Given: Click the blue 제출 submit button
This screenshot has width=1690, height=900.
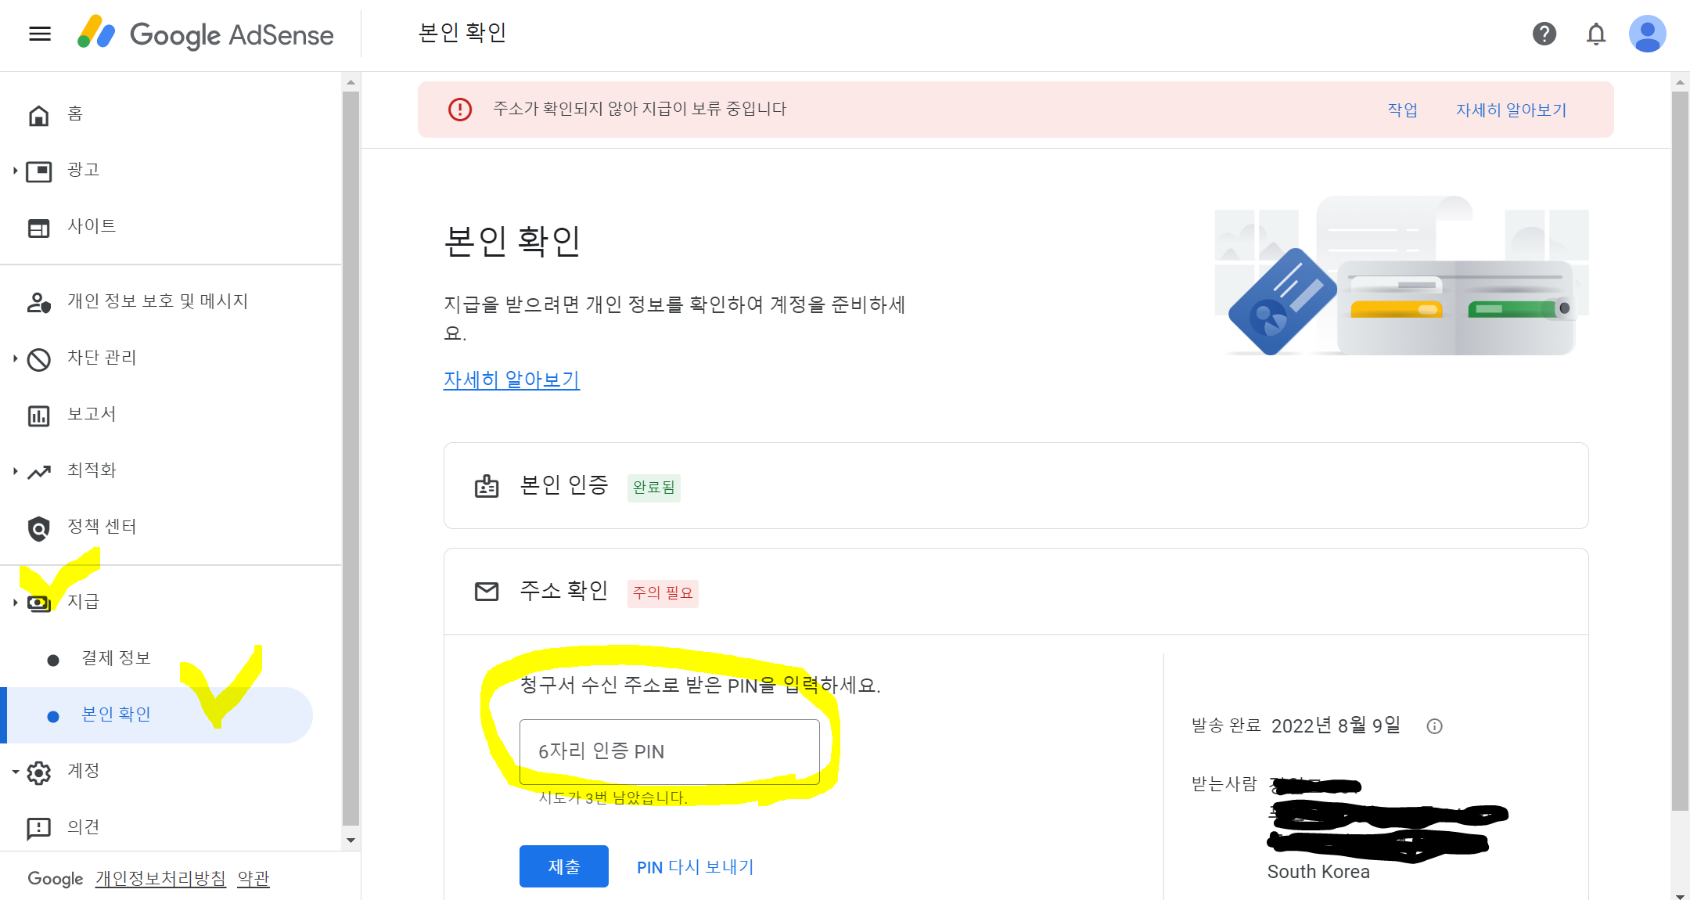Looking at the screenshot, I should pyautogui.click(x=563, y=866).
